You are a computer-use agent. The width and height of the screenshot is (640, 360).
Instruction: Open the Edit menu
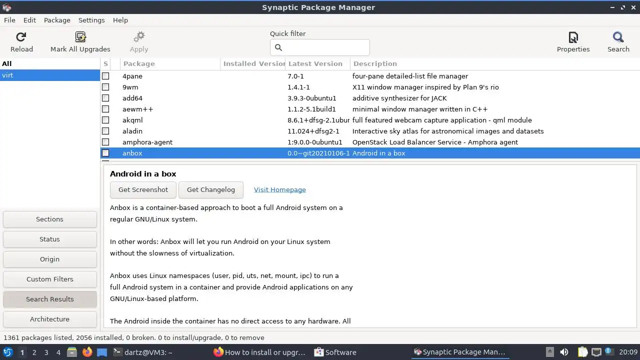(29, 20)
